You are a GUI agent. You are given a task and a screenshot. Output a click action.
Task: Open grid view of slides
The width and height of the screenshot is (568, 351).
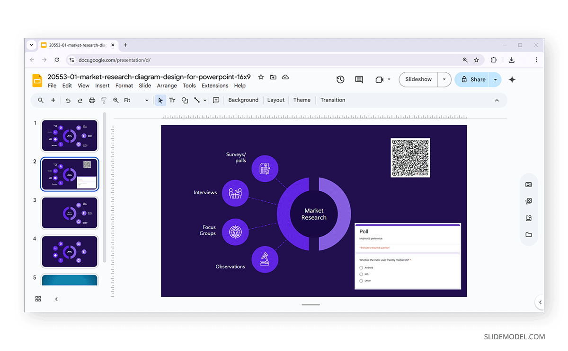38,299
